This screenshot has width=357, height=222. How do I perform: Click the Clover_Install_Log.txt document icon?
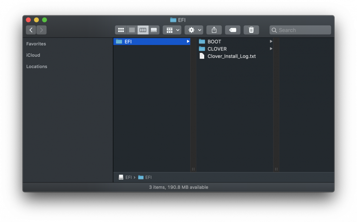[202, 56]
